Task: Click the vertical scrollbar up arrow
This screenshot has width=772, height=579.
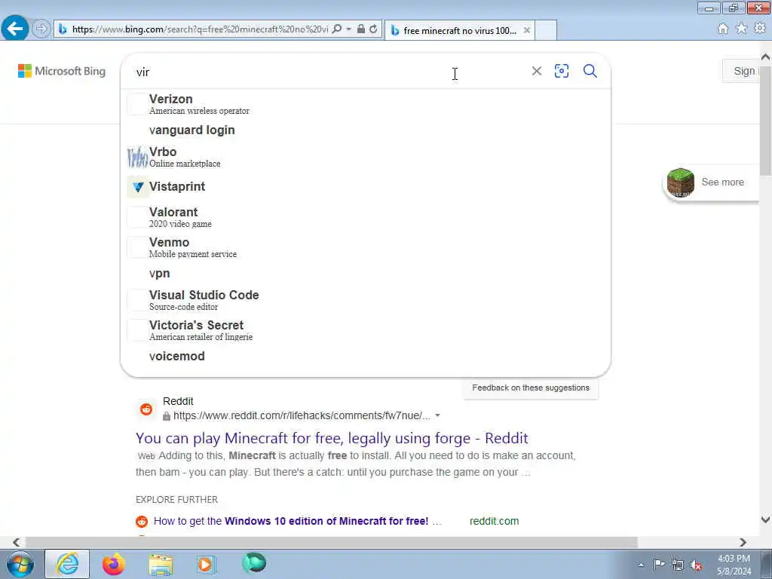Action: pos(766,57)
